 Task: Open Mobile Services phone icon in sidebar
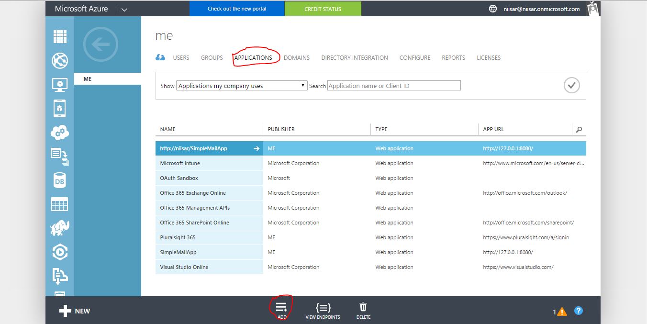coord(60,109)
